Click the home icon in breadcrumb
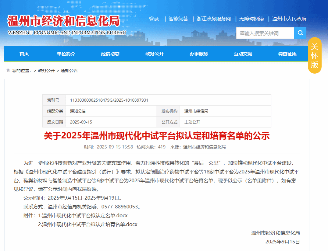Image resolution: width=328 pixels, height=251 pixels. 8,70
